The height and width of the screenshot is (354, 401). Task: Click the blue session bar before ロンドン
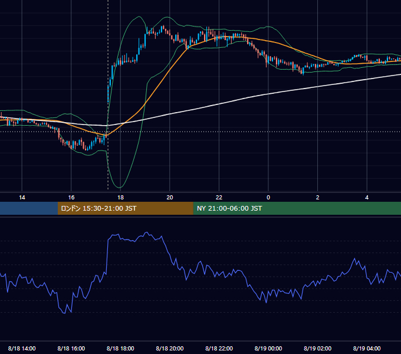(29, 208)
